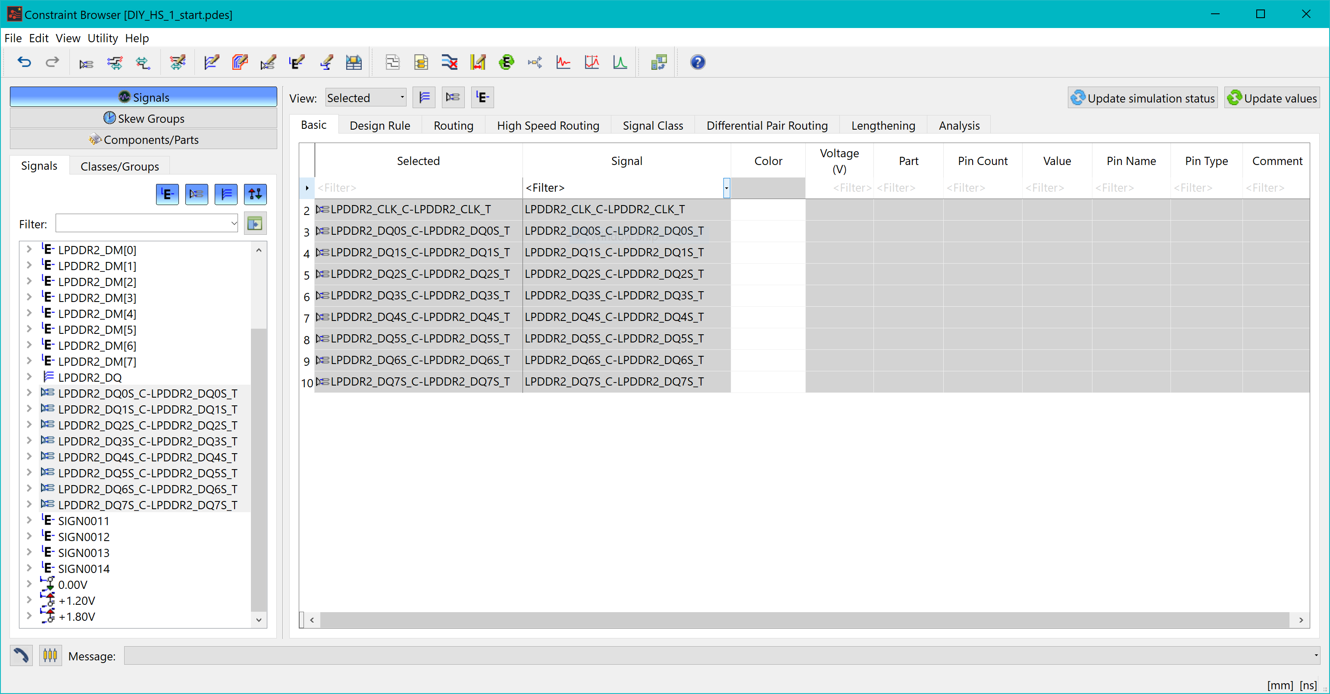Viewport: 1330px width, 694px height.
Task: Click the E-net view icon next to the View dropdown
Action: tap(483, 97)
